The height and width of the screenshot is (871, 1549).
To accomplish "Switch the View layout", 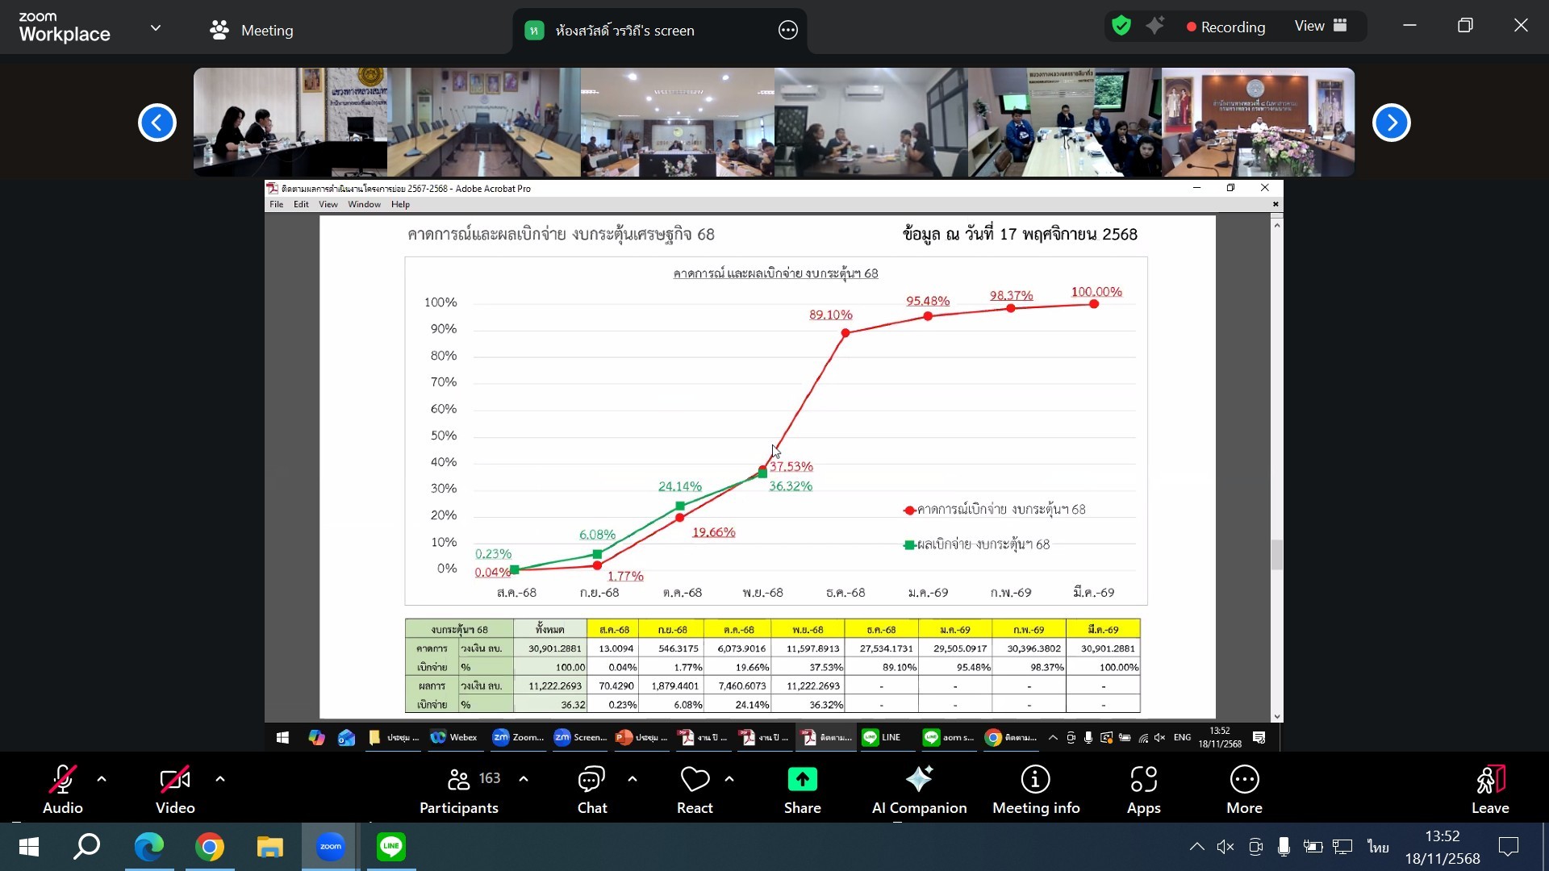I will pos(1321,27).
